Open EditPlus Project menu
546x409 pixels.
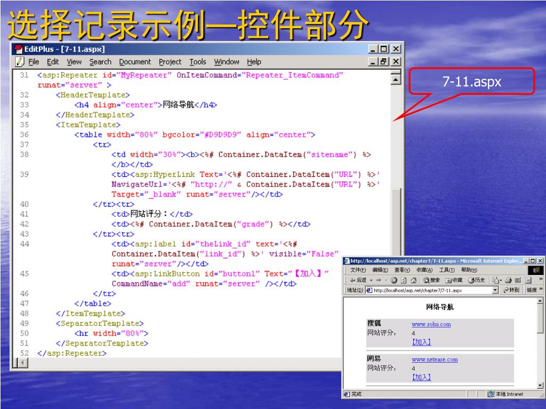pyautogui.click(x=170, y=62)
